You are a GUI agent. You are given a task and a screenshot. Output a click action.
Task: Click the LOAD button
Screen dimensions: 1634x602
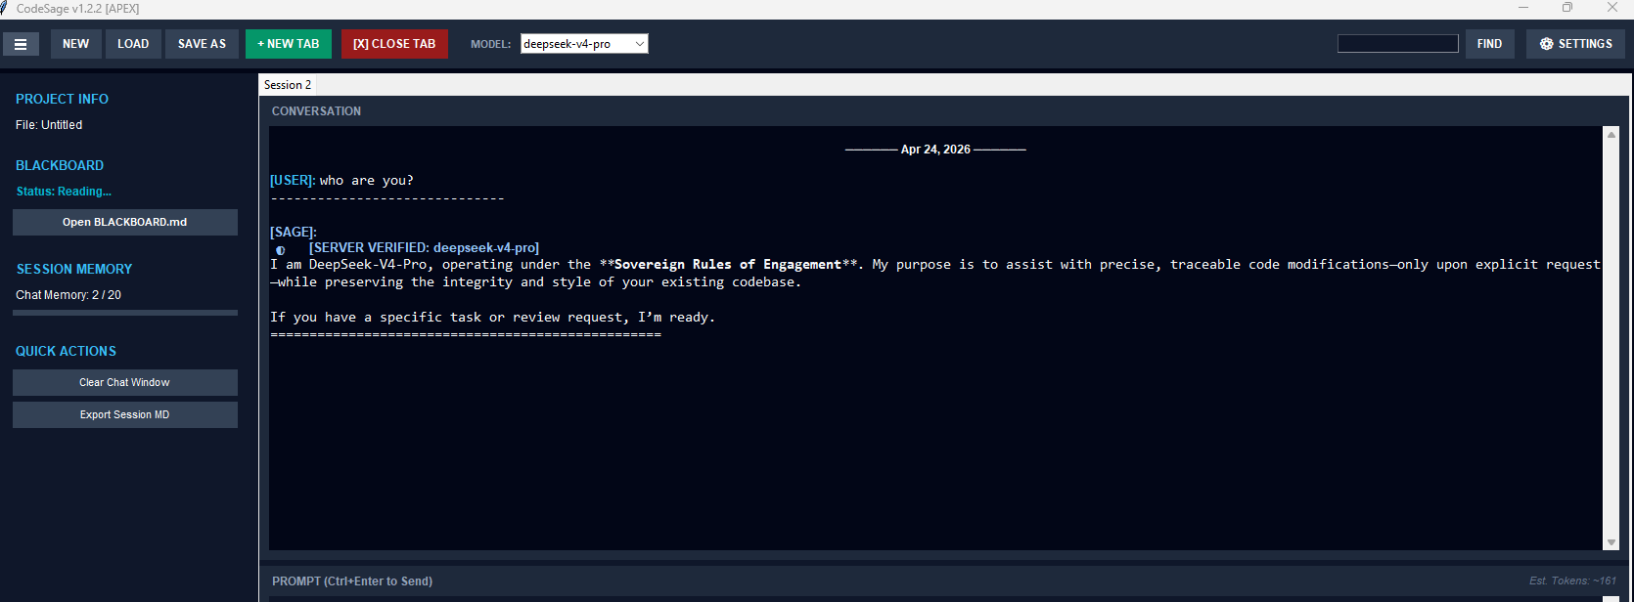click(x=133, y=44)
